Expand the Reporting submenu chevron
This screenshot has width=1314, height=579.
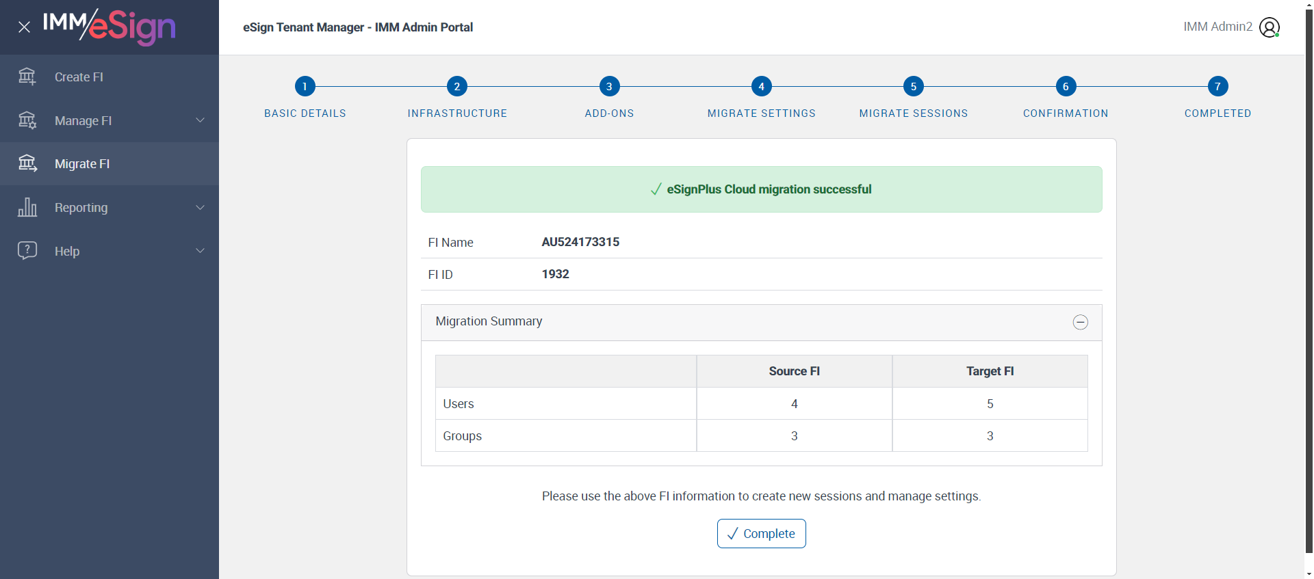[200, 207]
